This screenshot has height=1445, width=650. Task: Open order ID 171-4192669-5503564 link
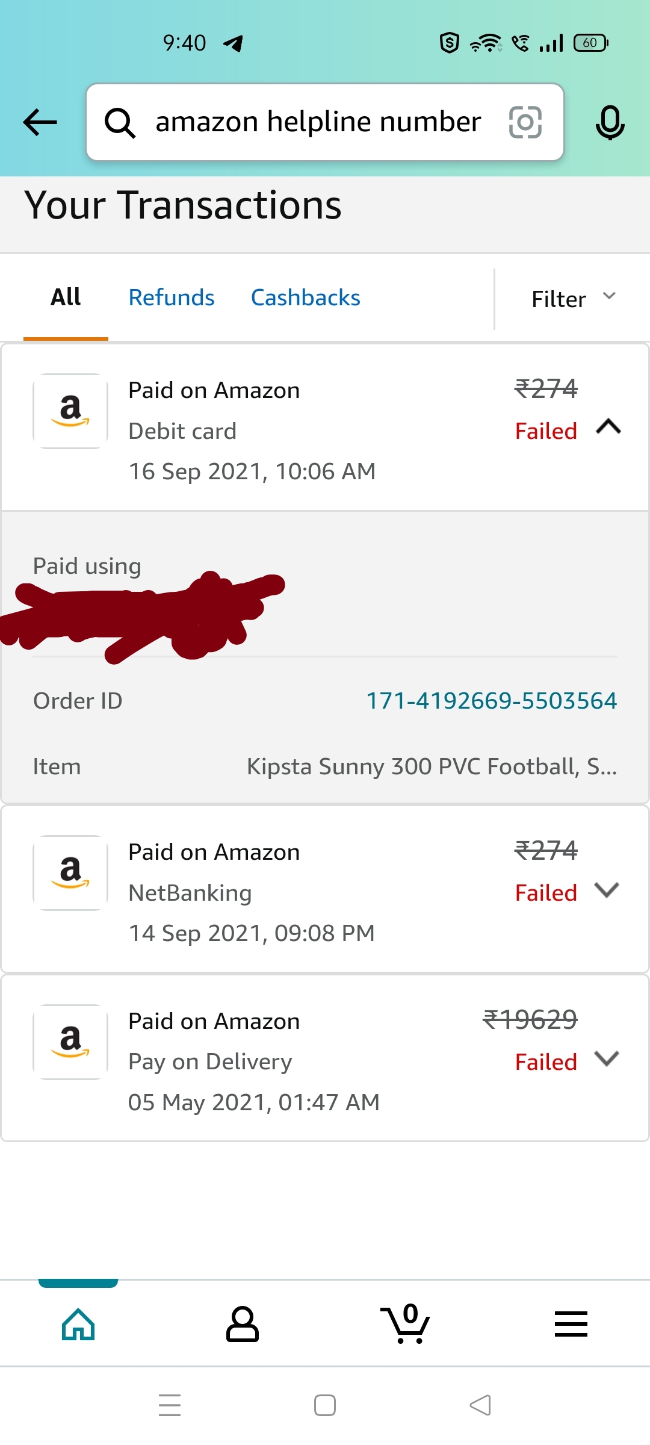[x=492, y=701]
